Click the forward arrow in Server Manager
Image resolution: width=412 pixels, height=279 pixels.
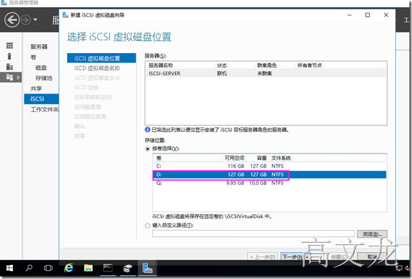tap(26, 20)
